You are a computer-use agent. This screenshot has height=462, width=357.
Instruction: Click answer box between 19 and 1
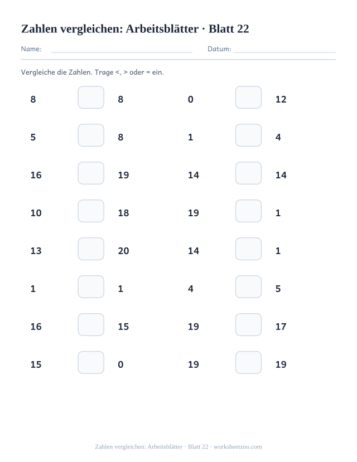point(248,211)
